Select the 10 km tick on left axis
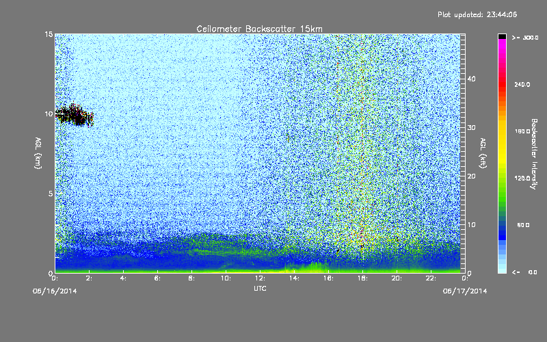This screenshot has height=342, width=547. [x=49, y=114]
